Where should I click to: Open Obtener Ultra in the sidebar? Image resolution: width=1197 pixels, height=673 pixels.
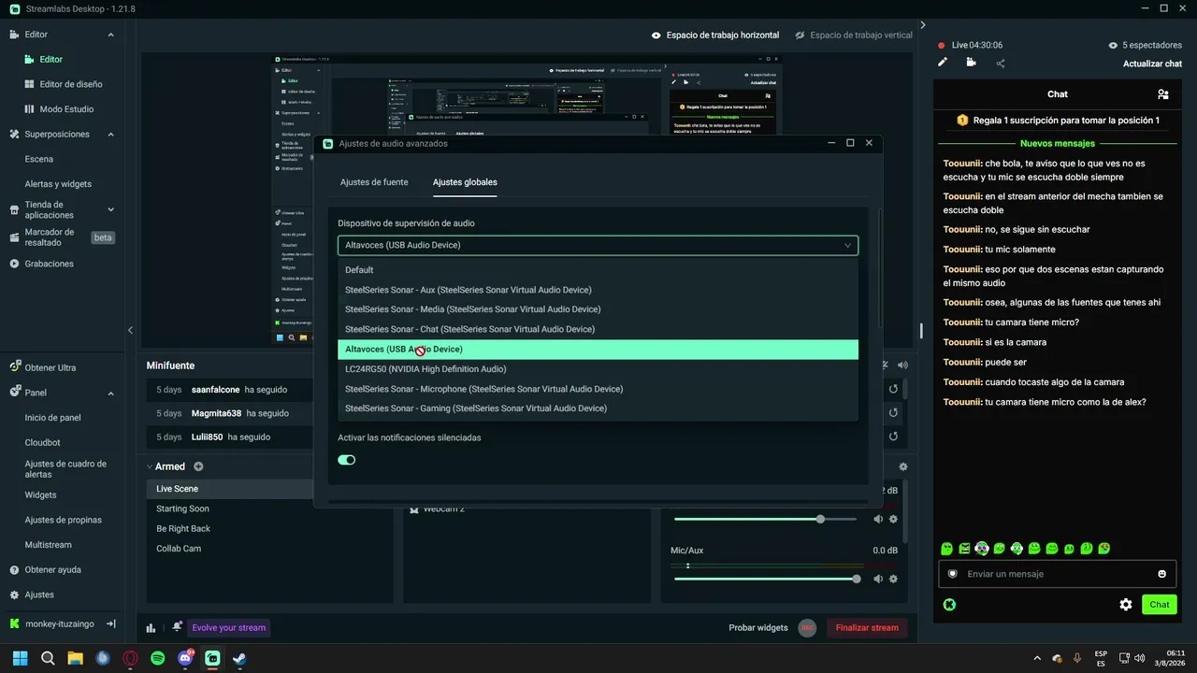[x=50, y=368]
